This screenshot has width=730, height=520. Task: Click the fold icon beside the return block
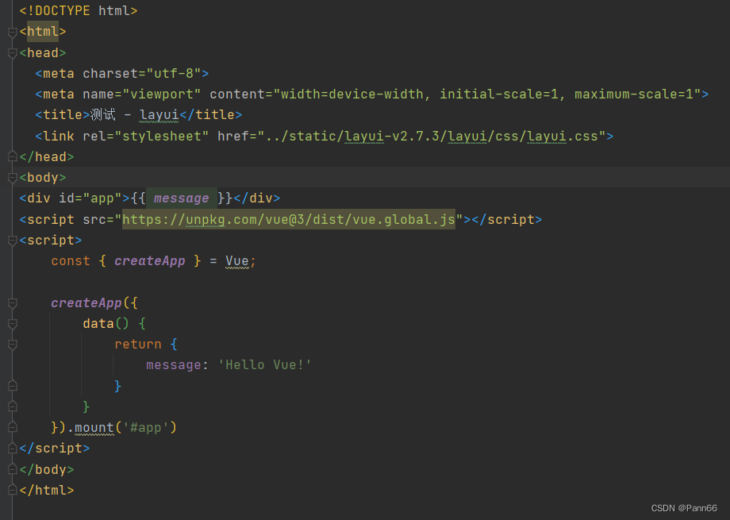point(11,345)
